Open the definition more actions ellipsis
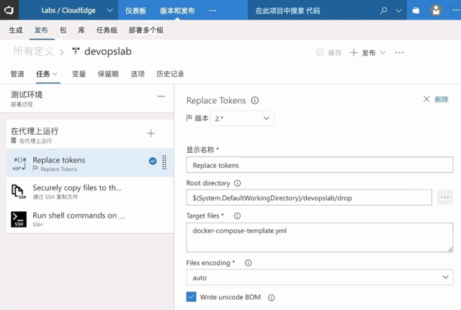The height and width of the screenshot is (310, 461). pos(399,53)
